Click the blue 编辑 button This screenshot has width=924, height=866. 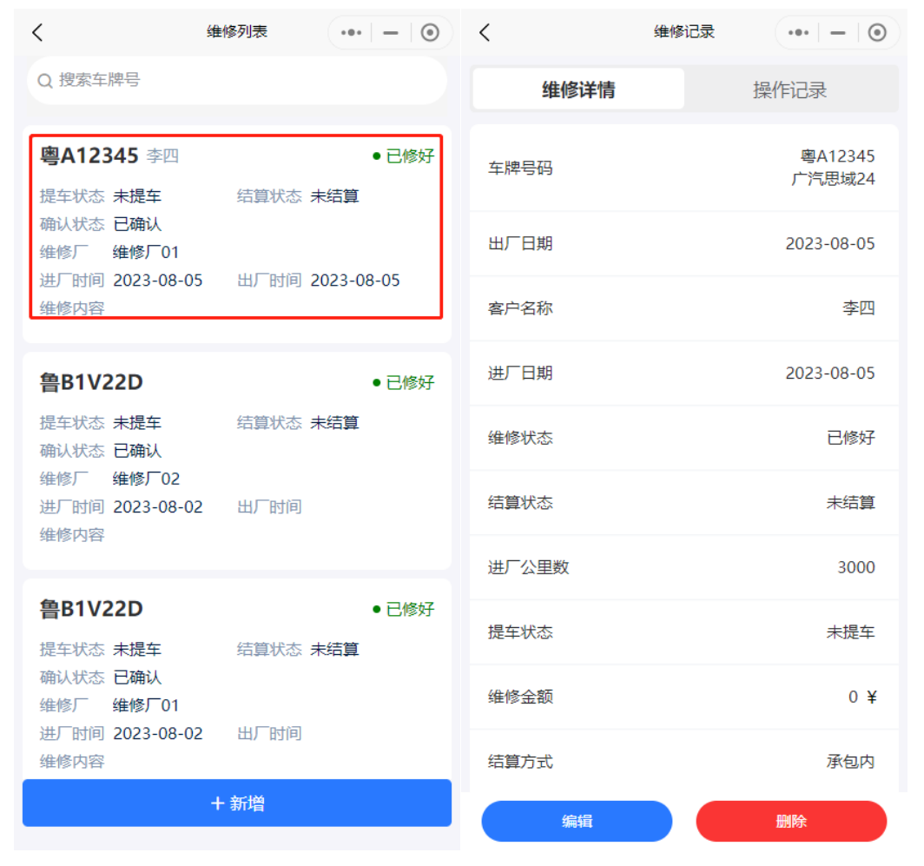[577, 822]
